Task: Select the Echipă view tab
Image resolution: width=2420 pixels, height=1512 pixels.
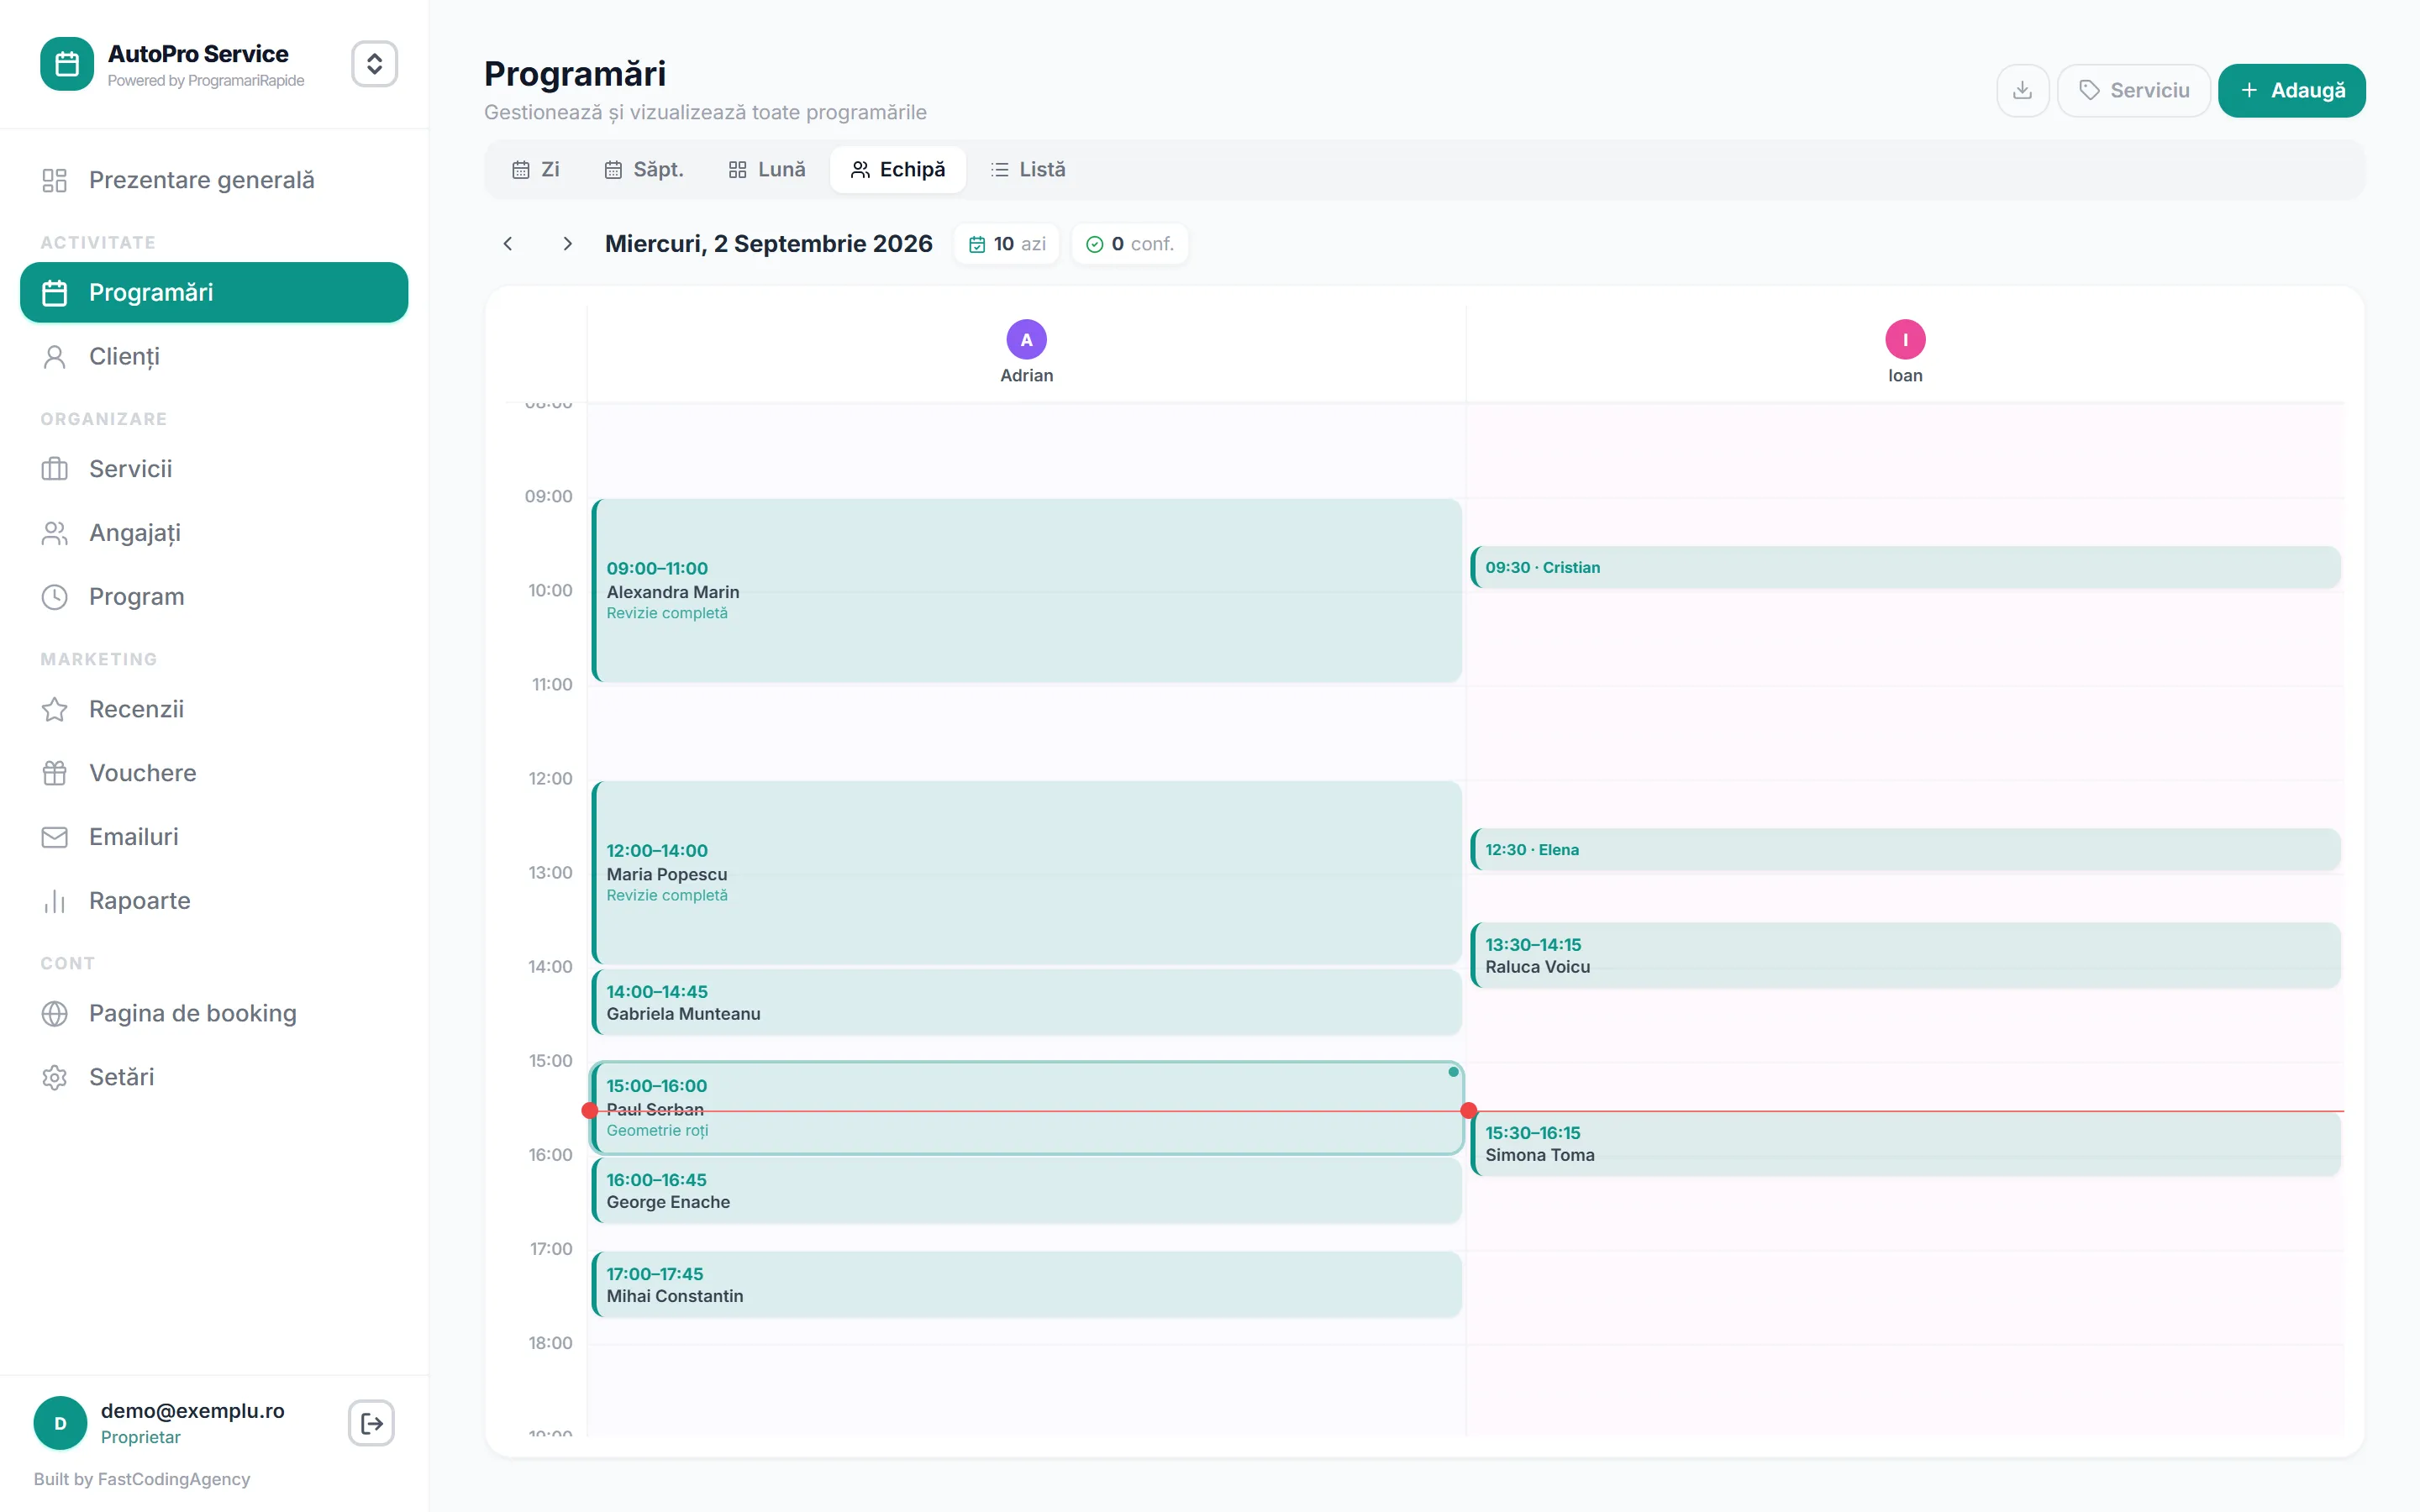Action: (x=897, y=169)
